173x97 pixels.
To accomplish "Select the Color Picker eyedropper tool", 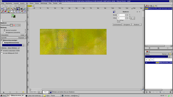I will [21, 12].
